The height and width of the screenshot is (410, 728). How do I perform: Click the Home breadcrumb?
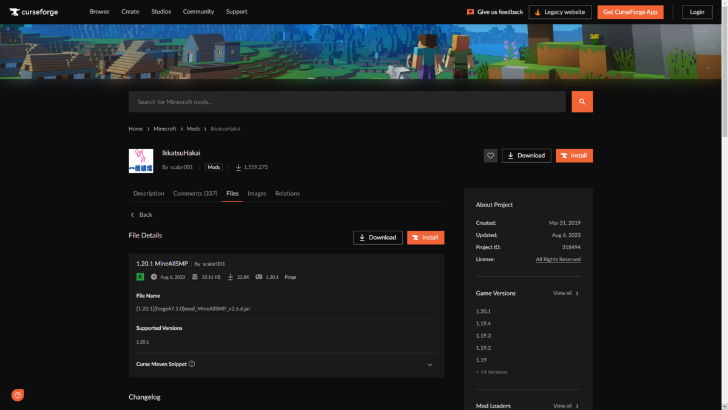[136, 129]
